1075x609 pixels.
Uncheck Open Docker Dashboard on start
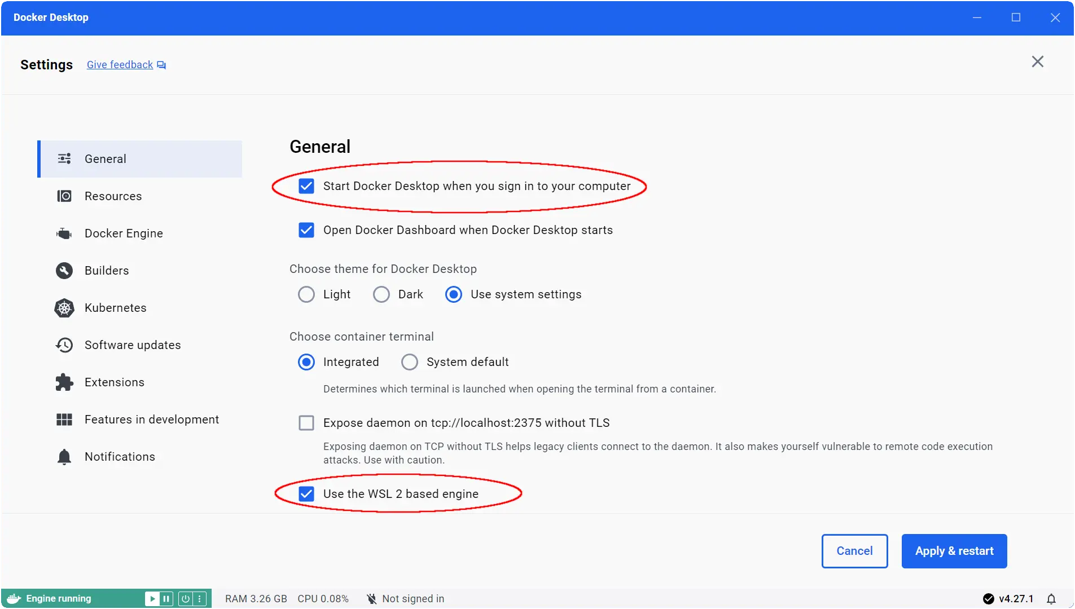(306, 230)
